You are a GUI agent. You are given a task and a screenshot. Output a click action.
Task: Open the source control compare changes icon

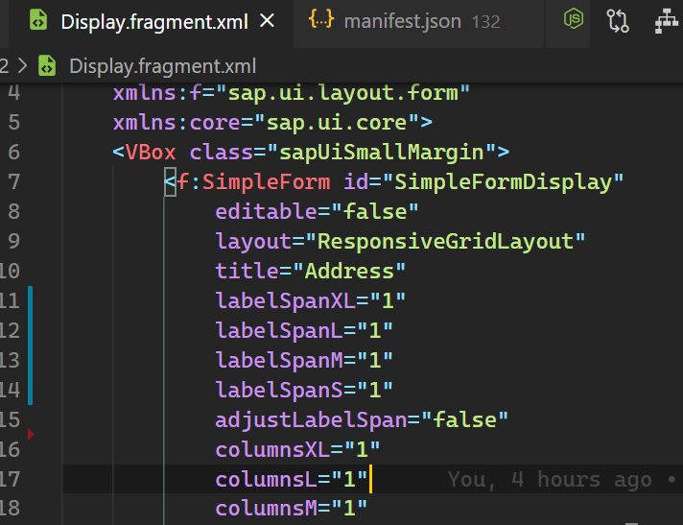pyautogui.click(x=618, y=20)
